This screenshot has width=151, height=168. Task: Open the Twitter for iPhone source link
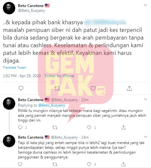point(59,76)
